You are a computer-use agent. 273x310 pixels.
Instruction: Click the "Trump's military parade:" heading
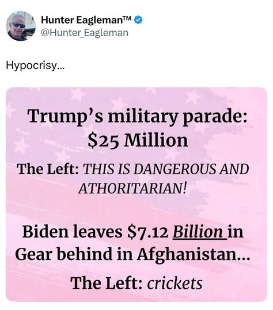pyautogui.click(x=138, y=117)
